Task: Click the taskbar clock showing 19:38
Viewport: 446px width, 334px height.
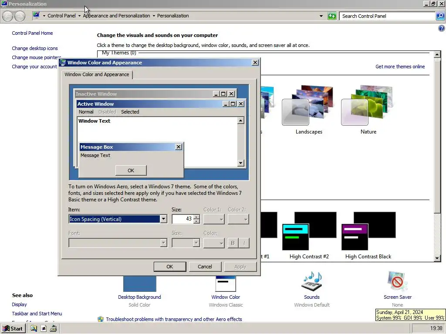Action: (x=436, y=328)
